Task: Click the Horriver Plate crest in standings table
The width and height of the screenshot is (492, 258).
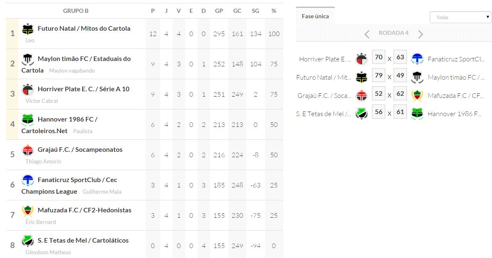Action: pyautogui.click(x=28, y=90)
